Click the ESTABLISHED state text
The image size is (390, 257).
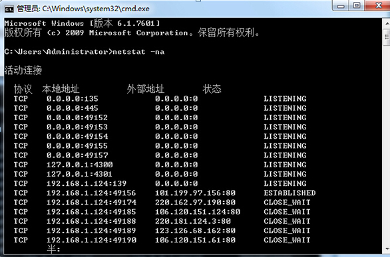[290, 193]
